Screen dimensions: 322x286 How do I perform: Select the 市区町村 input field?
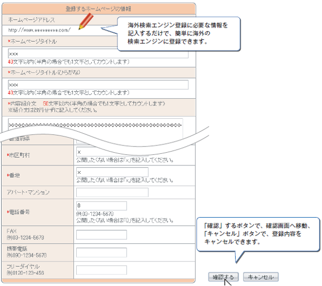tap(112, 152)
